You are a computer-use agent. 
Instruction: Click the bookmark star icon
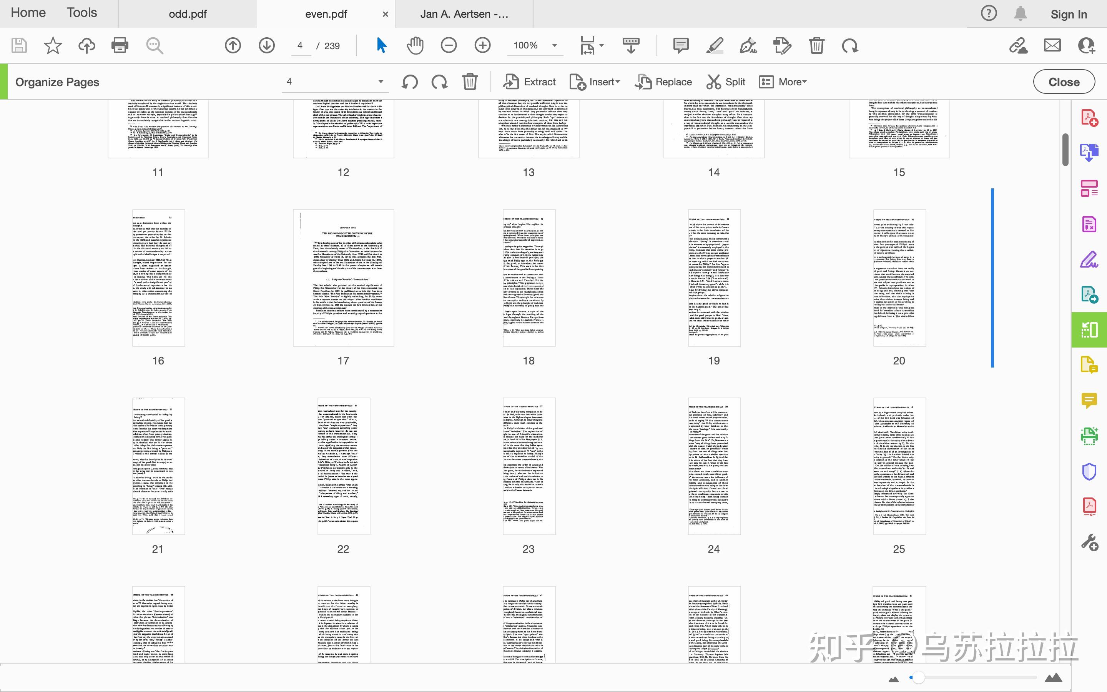coord(53,46)
